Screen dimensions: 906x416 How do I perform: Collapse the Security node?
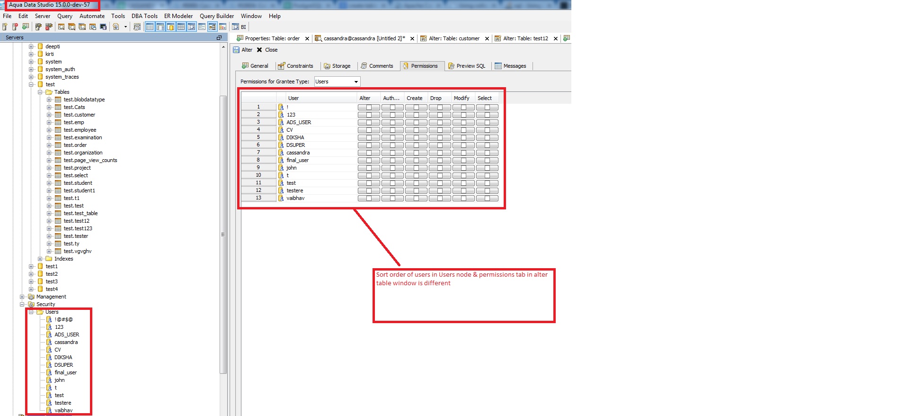click(x=22, y=304)
